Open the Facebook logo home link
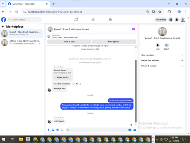 pos(3,20)
